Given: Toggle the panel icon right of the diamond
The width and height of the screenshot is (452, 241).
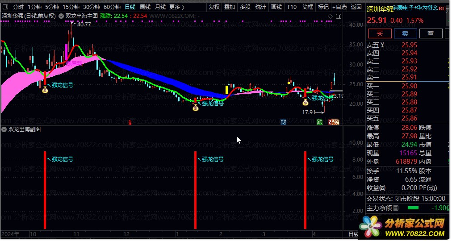Looking at the screenshot, I should click(x=339, y=17).
